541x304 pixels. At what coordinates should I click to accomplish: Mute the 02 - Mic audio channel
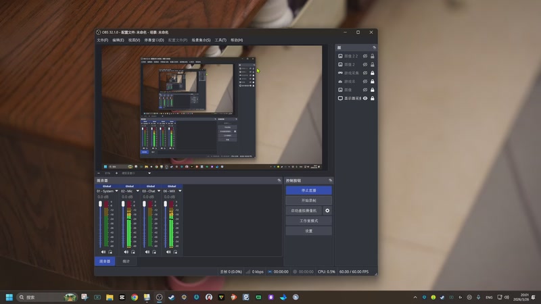126,252
